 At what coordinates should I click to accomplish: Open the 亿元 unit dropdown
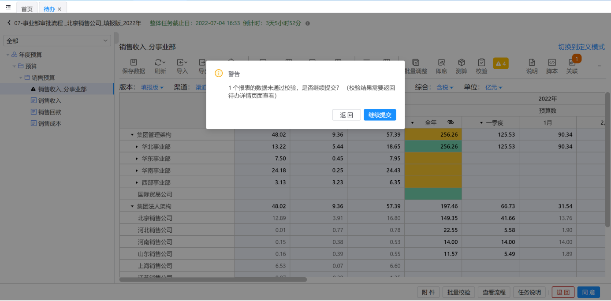pos(493,88)
